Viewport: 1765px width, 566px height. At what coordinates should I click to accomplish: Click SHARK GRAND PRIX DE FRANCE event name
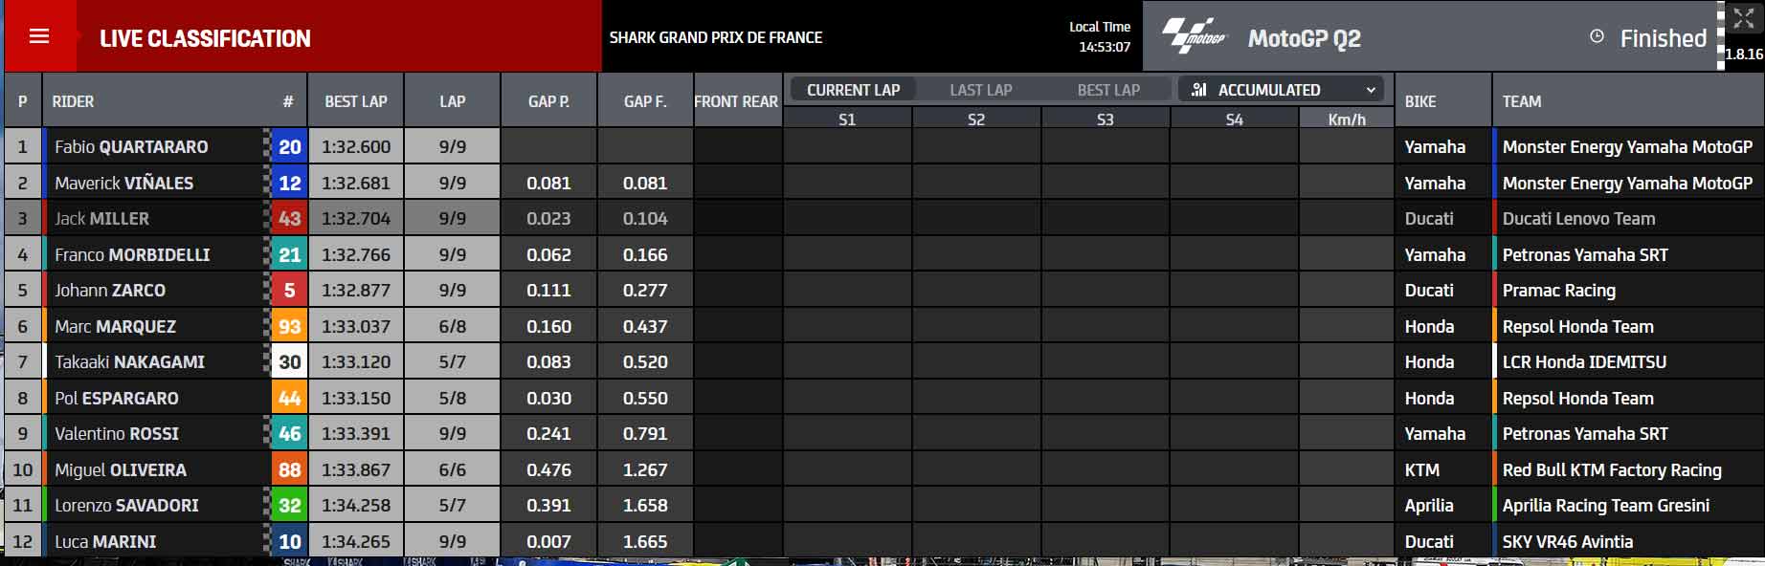[716, 37]
